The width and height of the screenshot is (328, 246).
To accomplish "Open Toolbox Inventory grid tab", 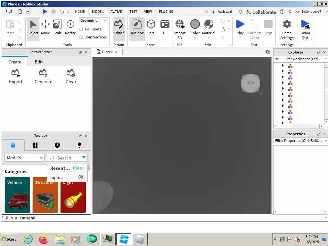I will (x=35, y=145).
